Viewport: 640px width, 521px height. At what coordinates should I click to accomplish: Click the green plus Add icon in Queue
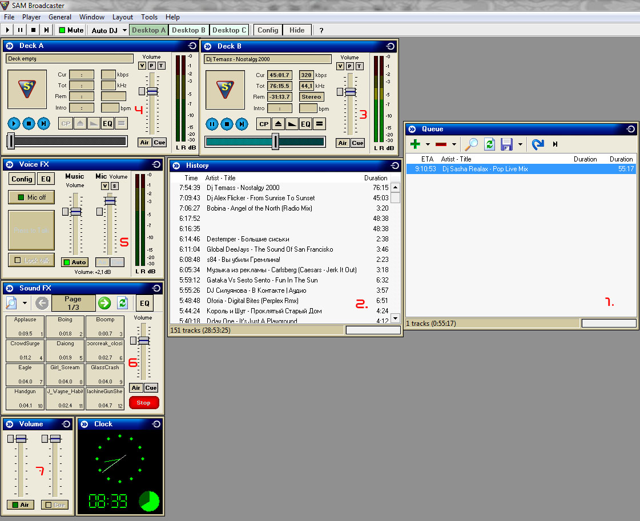click(x=416, y=145)
